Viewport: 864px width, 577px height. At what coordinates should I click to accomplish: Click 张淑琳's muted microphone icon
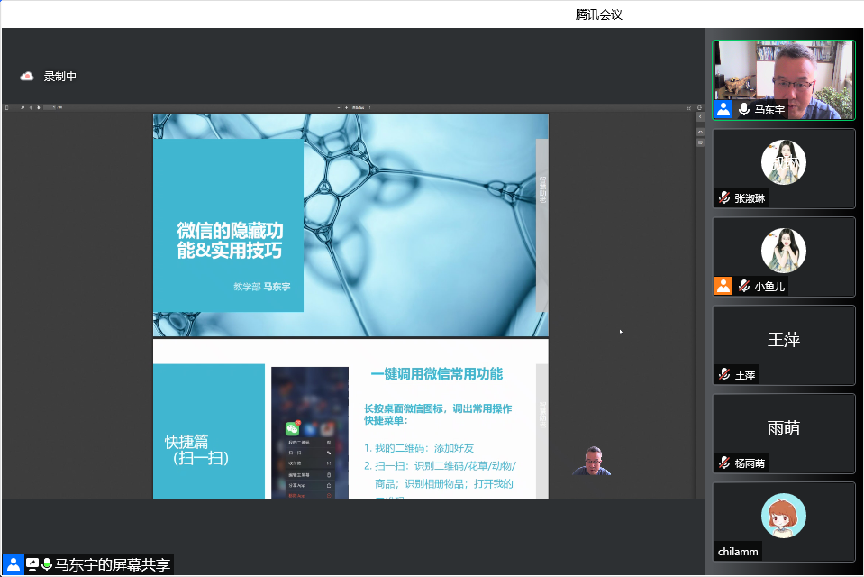click(x=724, y=197)
